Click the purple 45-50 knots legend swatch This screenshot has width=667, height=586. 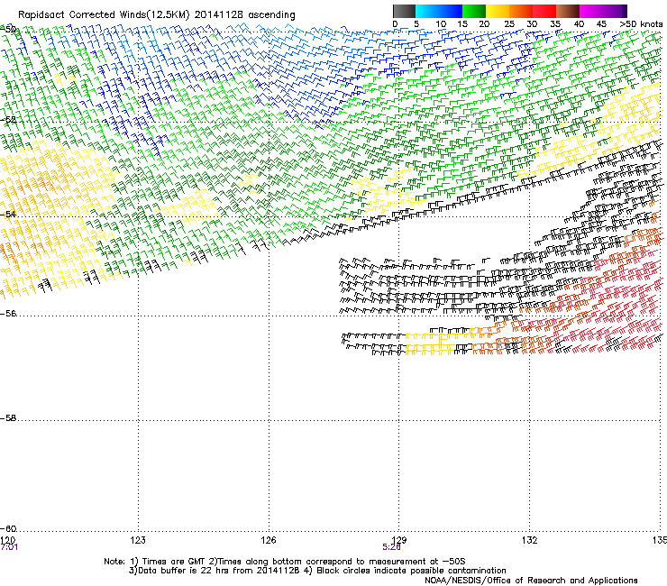click(615, 11)
